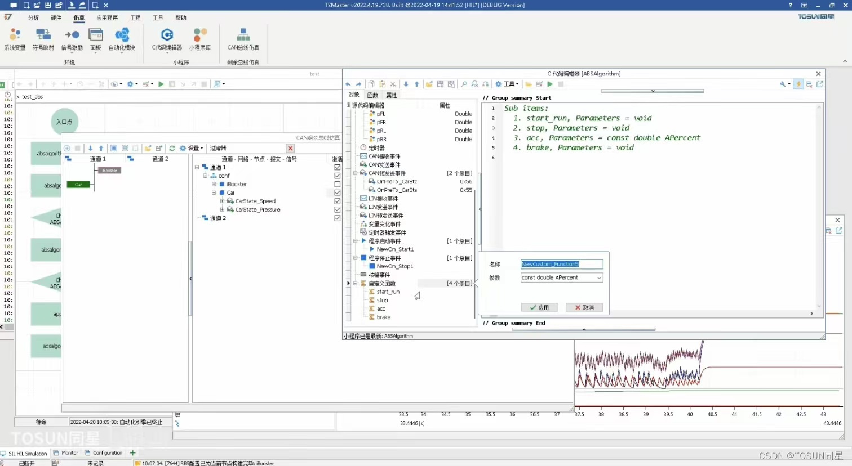Image resolution: width=852 pixels, height=466 pixels.
Task: Click the cut scissors icon in C code editor
Action: 393,84
